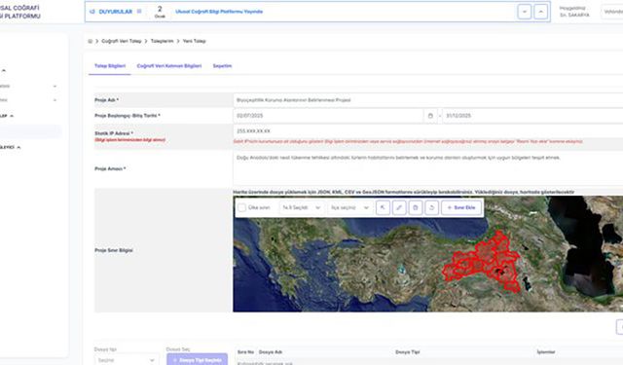Expand the first sidebar submenu arrow
The width and height of the screenshot is (623, 365).
55,87
